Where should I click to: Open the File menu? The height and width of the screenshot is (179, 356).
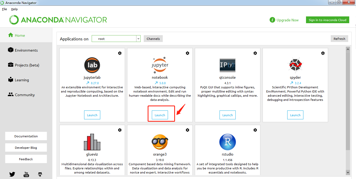tap(4, 9)
